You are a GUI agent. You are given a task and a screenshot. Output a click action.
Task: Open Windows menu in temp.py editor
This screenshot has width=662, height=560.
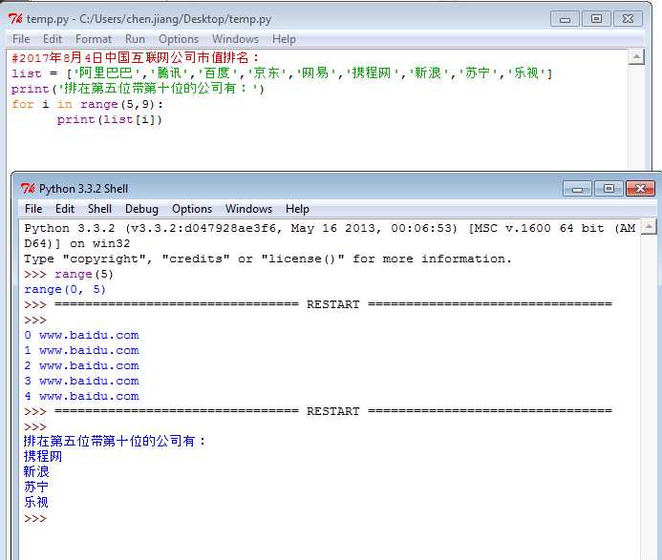(236, 39)
